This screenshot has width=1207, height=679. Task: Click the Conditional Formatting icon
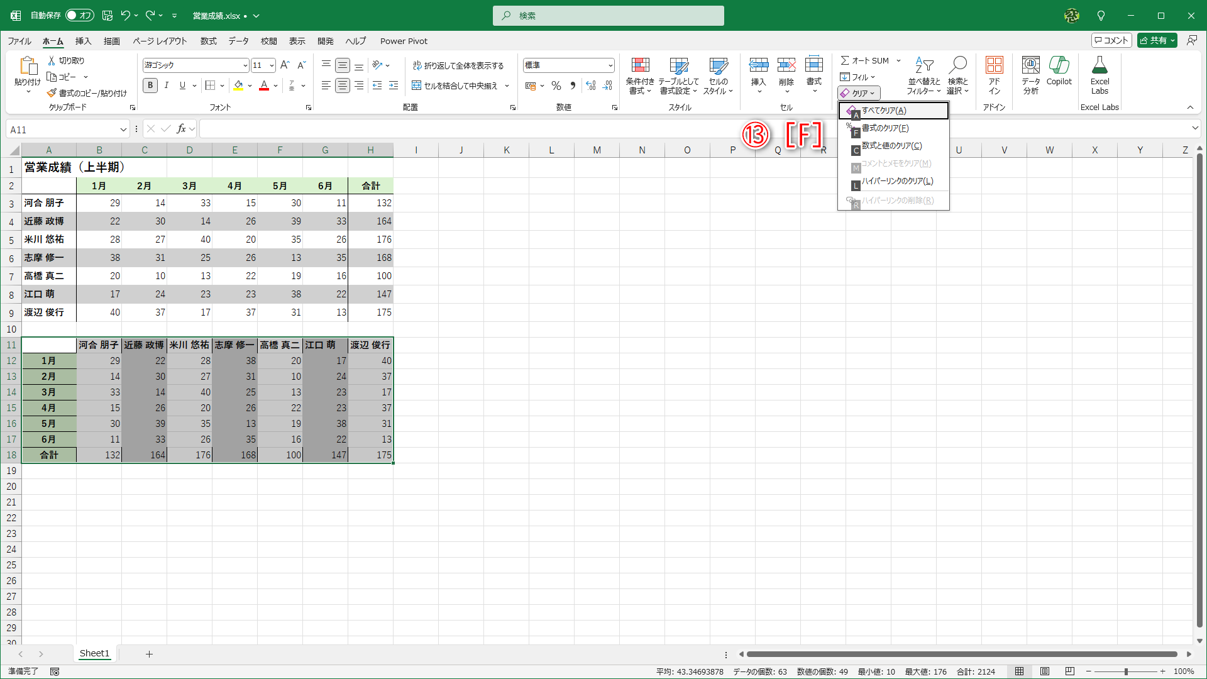pyautogui.click(x=640, y=65)
